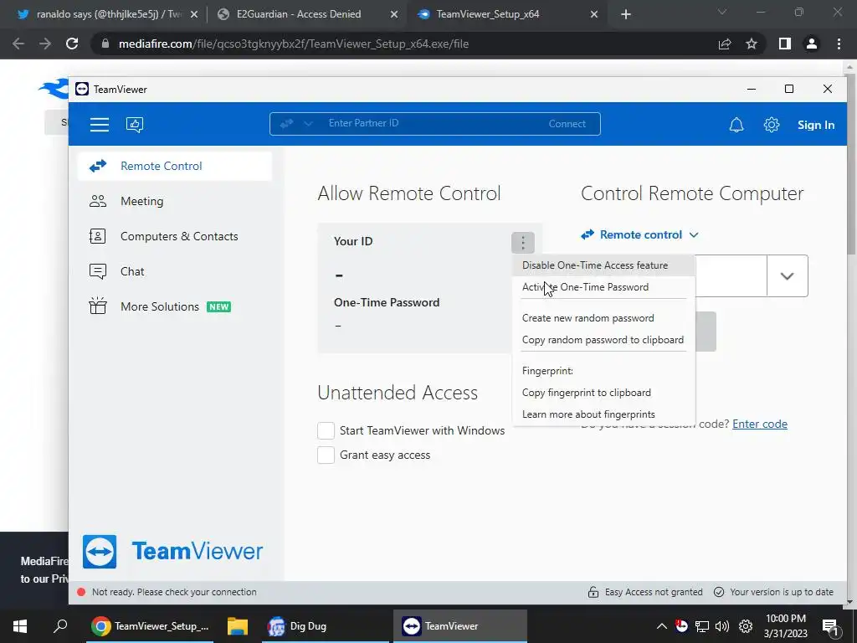Click the Easy Access lock icon in status bar
The width and height of the screenshot is (857, 643).
click(x=593, y=592)
